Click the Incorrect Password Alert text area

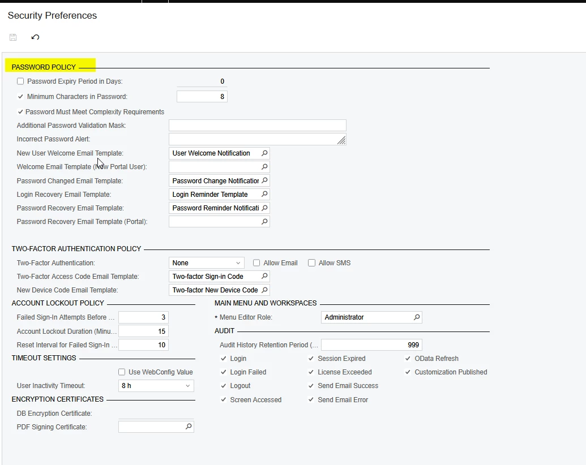pos(258,139)
